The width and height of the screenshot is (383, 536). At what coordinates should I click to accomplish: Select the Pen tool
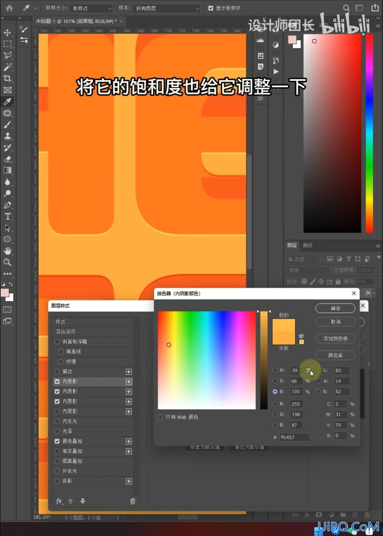7,205
